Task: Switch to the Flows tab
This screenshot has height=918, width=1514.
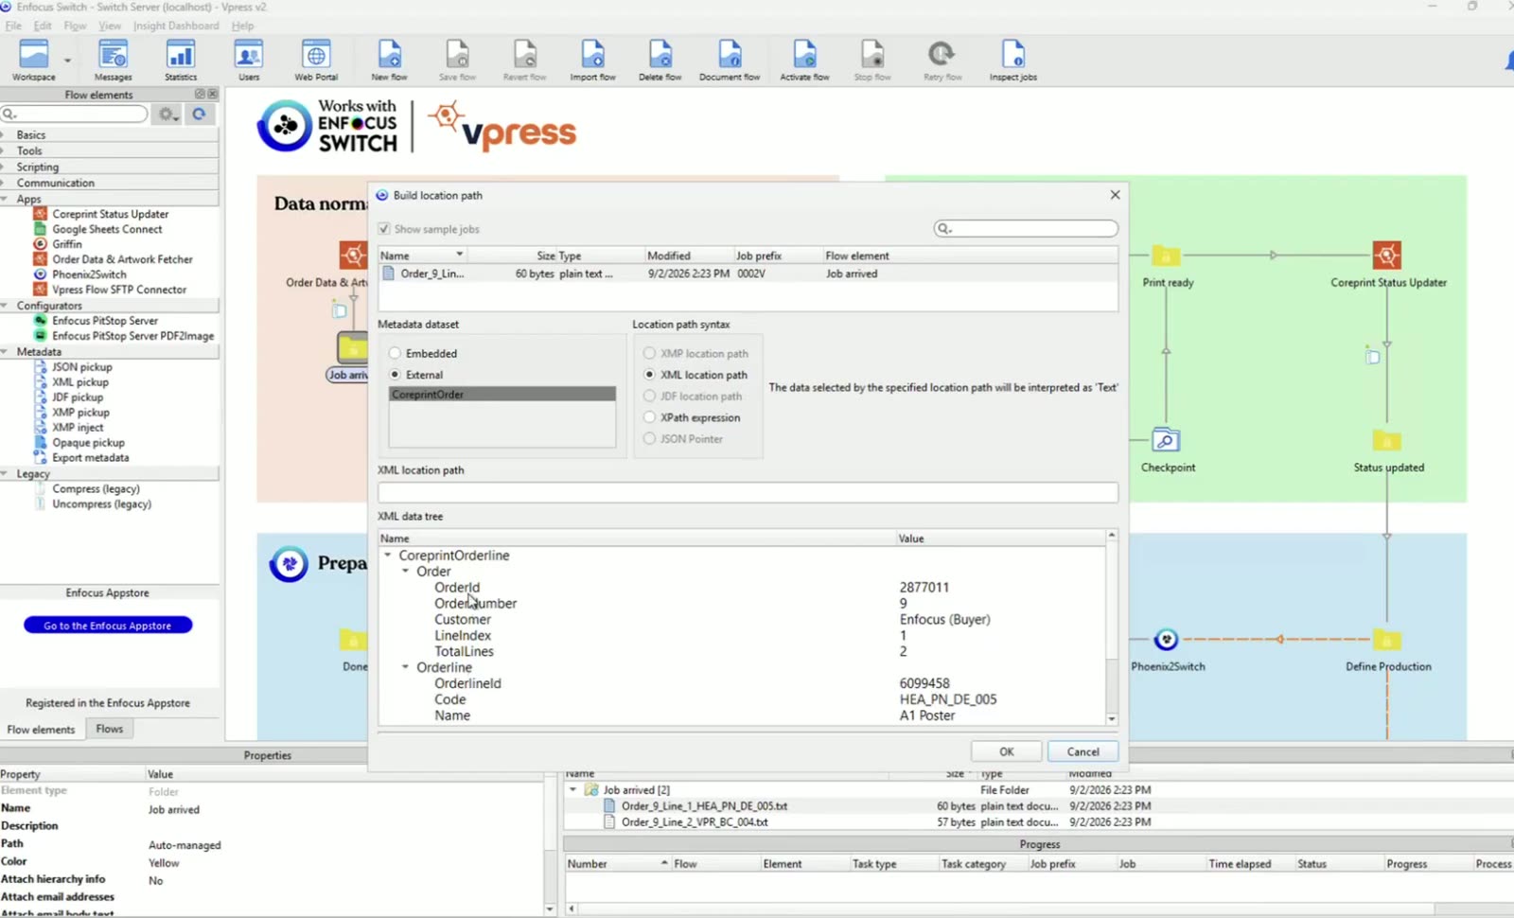Action: (110, 729)
